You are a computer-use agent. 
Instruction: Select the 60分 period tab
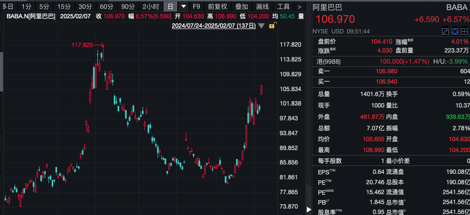(106, 6)
